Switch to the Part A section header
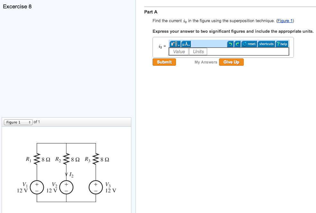 click(x=150, y=12)
